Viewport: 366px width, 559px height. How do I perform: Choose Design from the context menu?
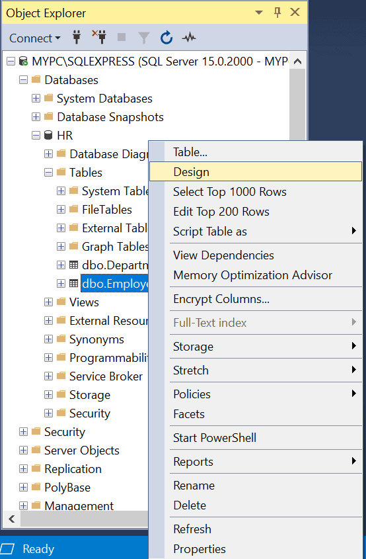pyautogui.click(x=255, y=172)
